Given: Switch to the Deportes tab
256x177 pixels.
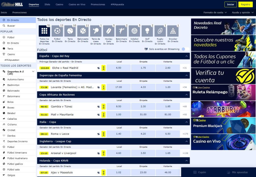Looking at the screenshot, I should pyautogui.click(x=34, y=5).
